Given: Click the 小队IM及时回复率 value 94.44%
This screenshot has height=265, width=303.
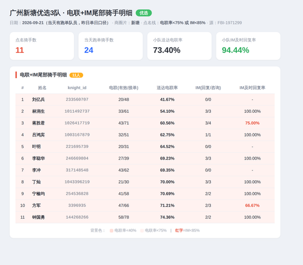Looking at the screenshot, I should click(x=236, y=50).
